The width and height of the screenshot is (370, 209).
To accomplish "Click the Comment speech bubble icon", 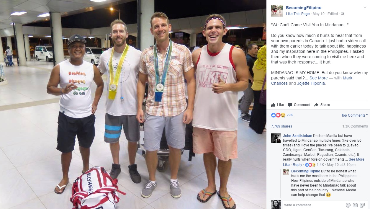I will (x=290, y=105).
